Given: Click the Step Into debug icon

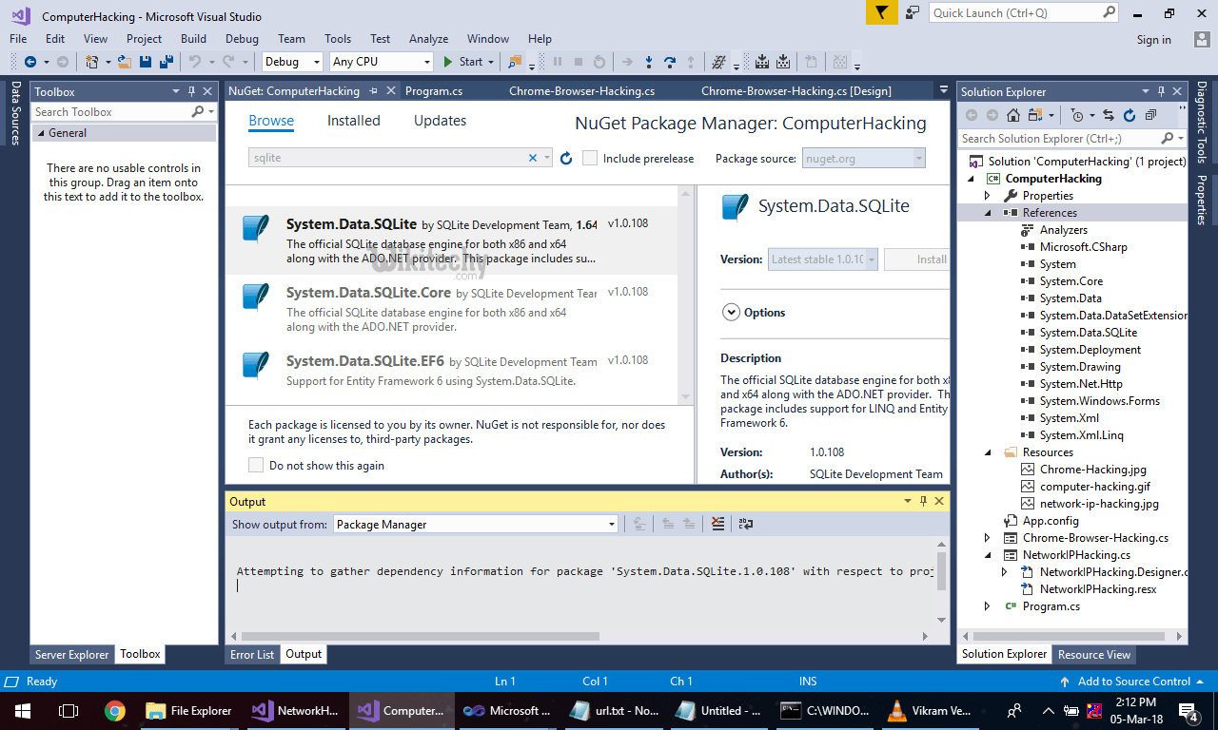Looking at the screenshot, I should tap(649, 62).
